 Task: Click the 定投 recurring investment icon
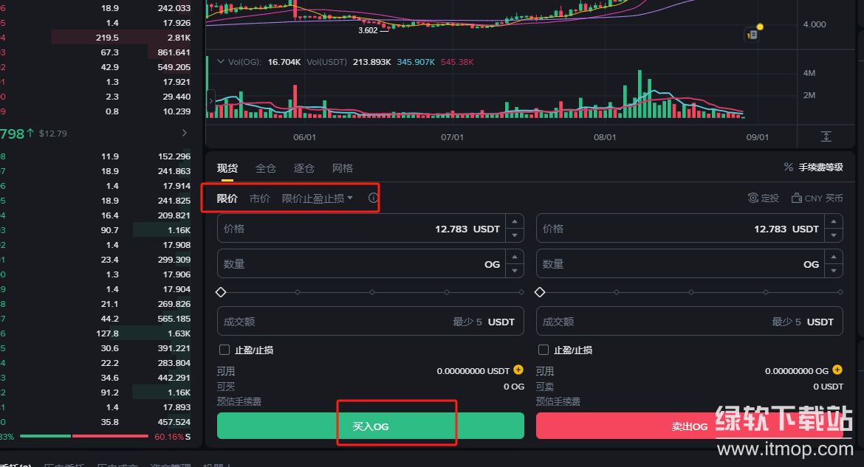[x=752, y=198]
